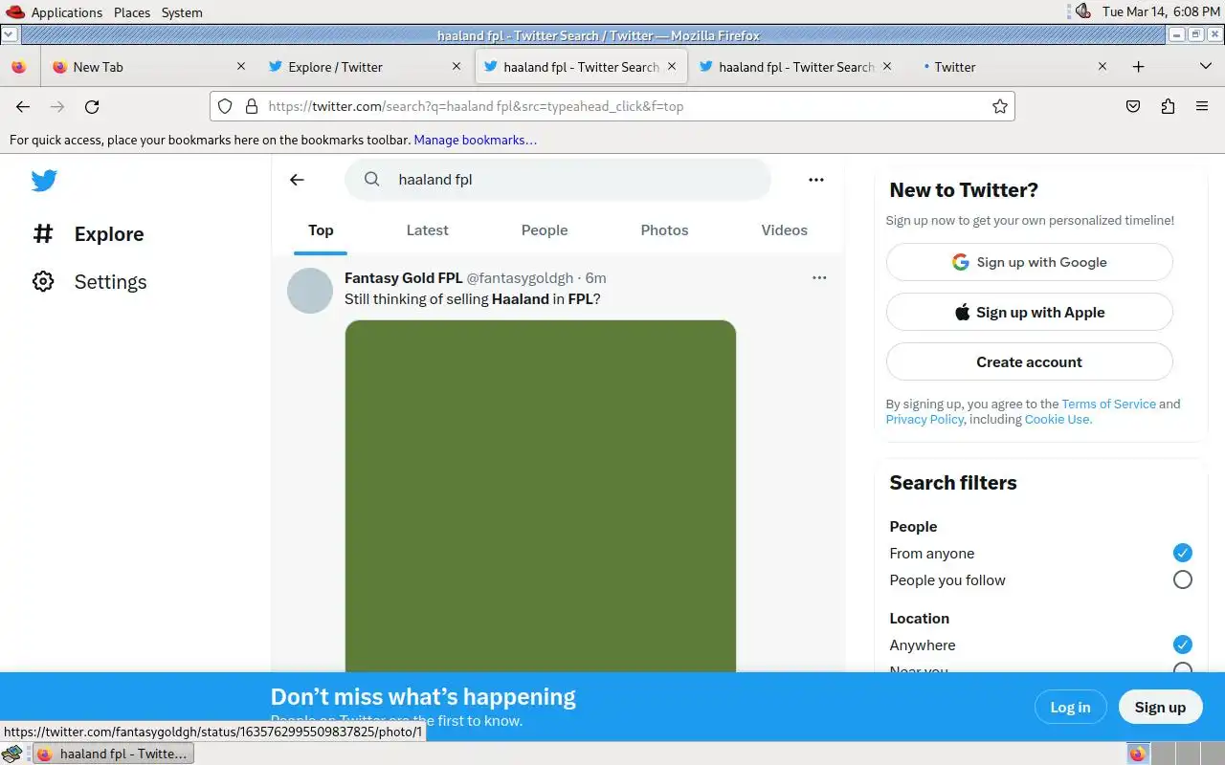View site security padlock info

(252, 106)
